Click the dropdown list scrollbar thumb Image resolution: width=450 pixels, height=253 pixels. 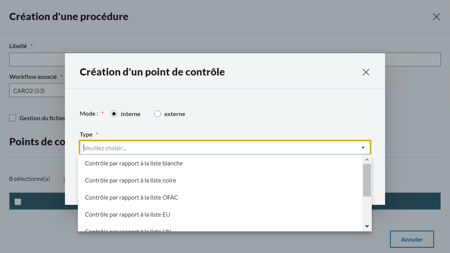(367, 180)
